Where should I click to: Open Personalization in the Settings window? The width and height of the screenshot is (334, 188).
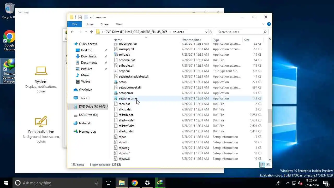pyautogui.click(x=41, y=130)
